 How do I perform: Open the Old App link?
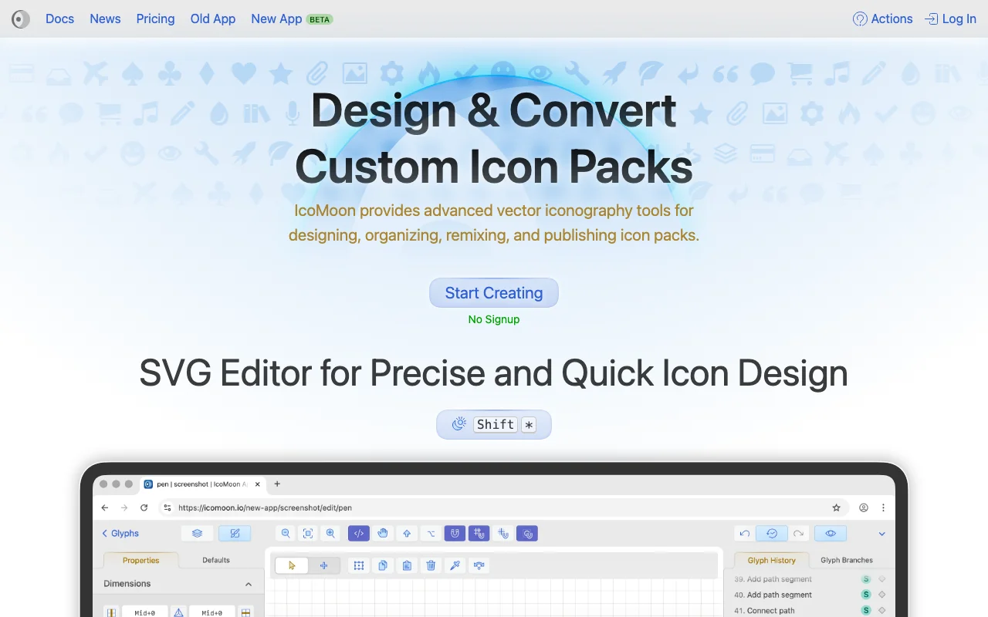point(213,19)
